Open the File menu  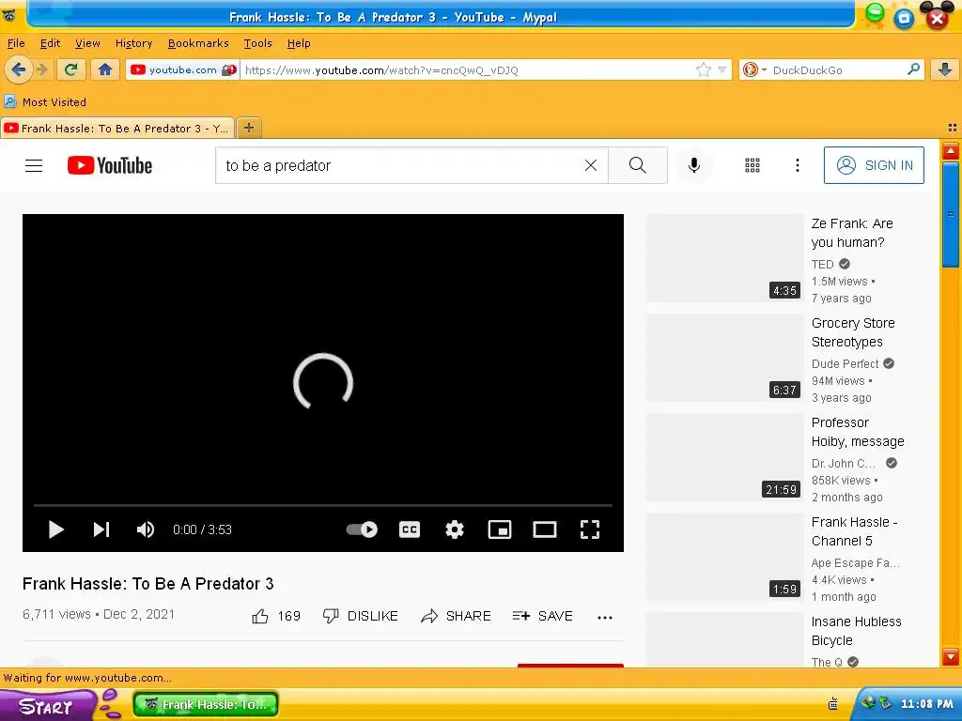coord(16,43)
